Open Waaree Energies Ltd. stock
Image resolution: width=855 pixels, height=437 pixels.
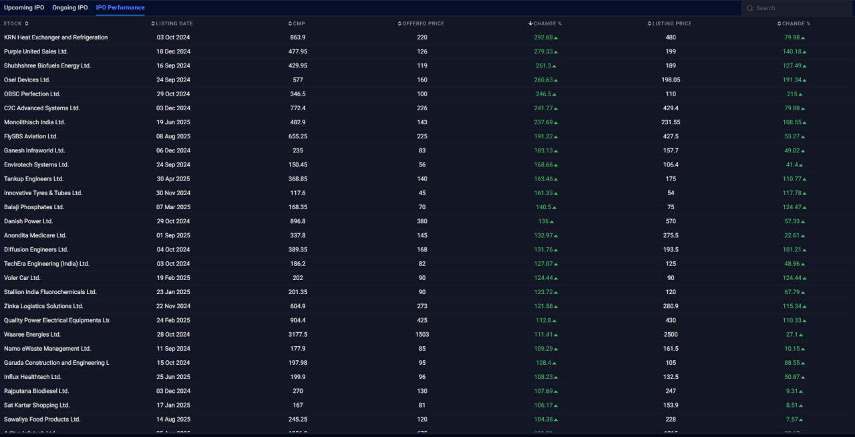pos(32,334)
